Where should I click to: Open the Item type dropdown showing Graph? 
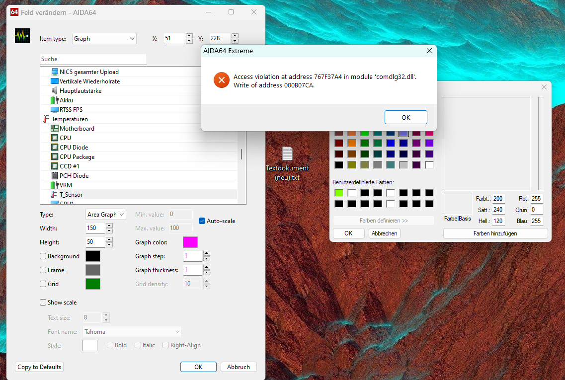coord(104,39)
